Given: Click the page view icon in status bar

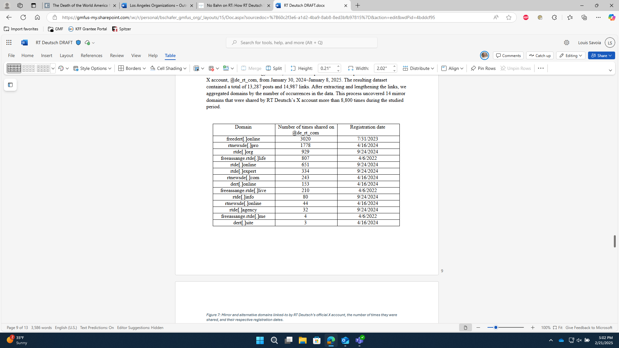Looking at the screenshot, I should click(465, 328).
